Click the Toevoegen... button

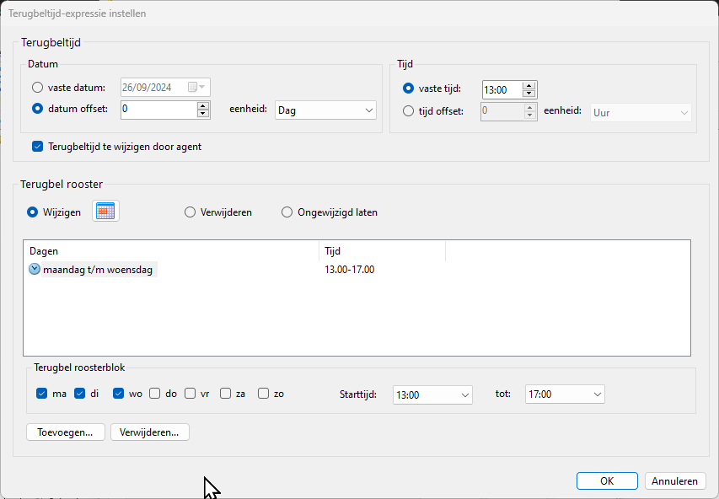pos(66,432)
